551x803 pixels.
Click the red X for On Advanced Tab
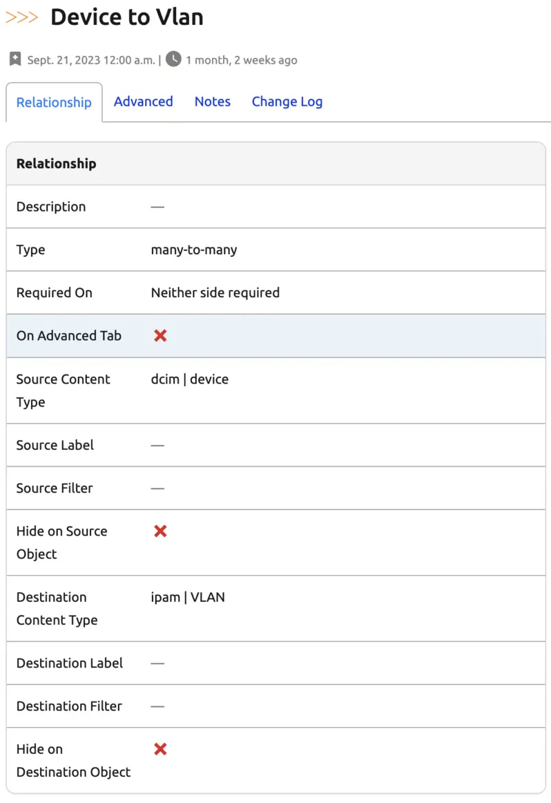pyautogui.click(x=160, y=336)
